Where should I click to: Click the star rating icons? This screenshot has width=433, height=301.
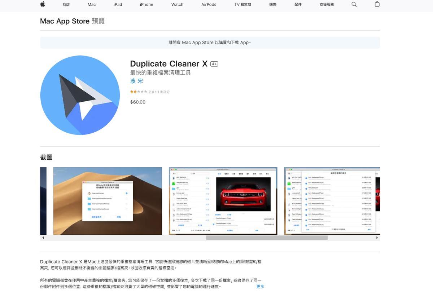point(139,92)
